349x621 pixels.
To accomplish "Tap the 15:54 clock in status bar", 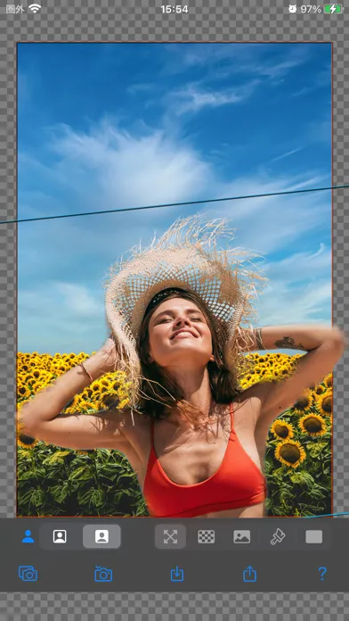I will click(x=174, y=9).
